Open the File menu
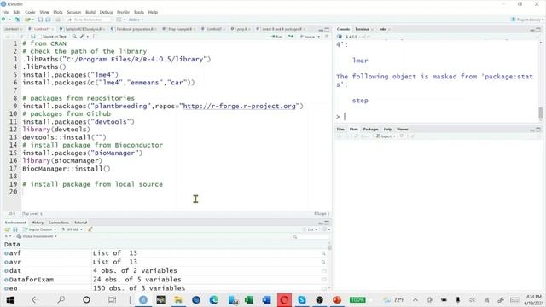Screen dimensions: 546x307 click(5, 12)
